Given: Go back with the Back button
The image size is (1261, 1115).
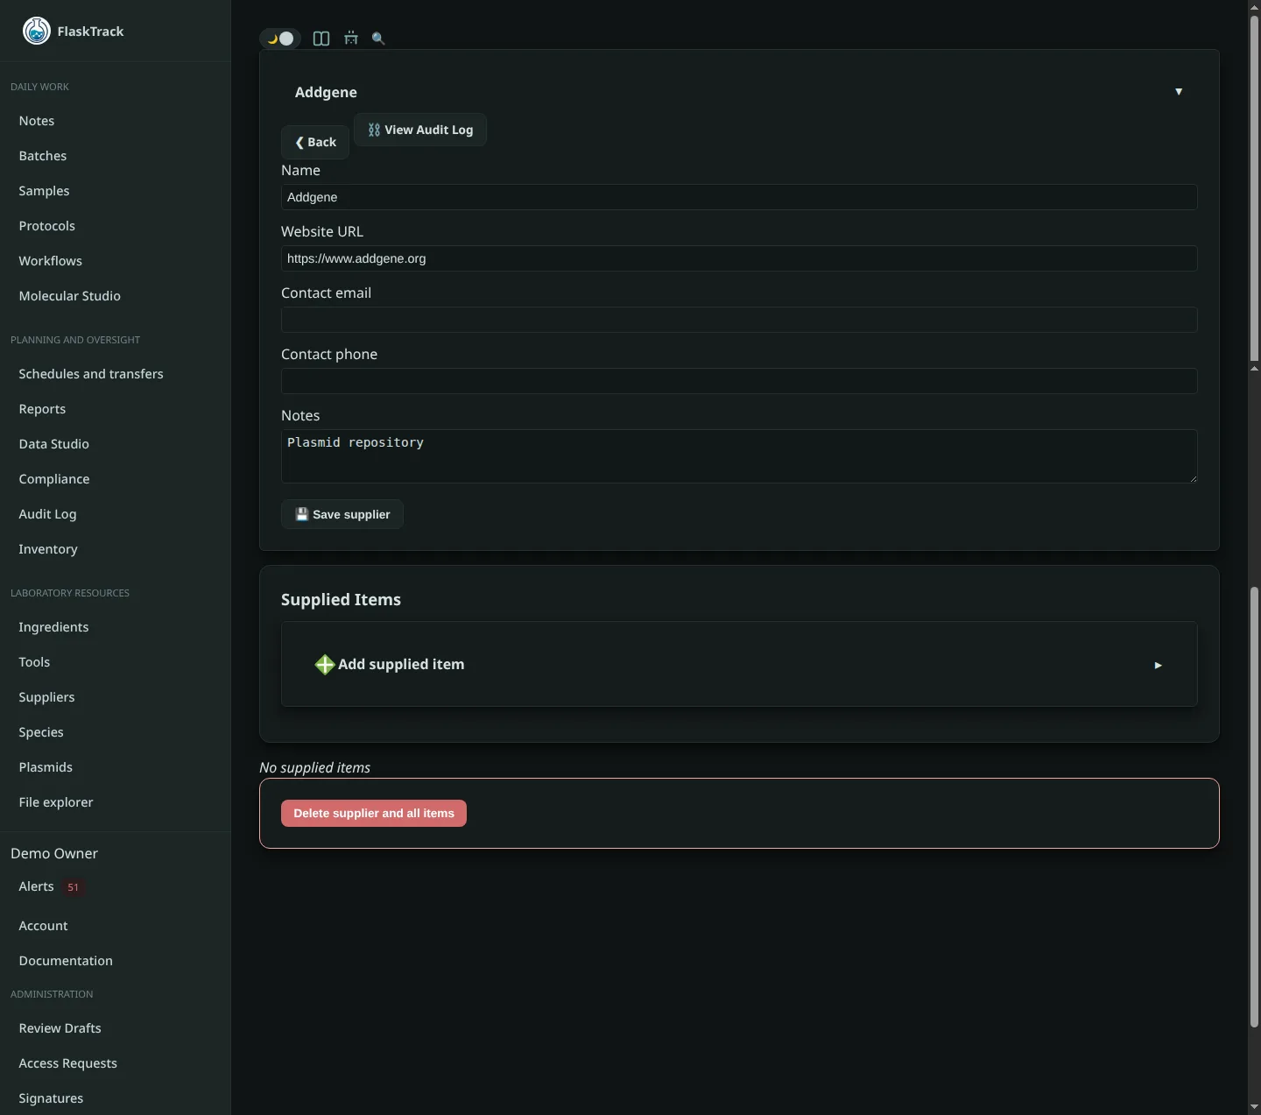Looking at the screenshot, I should (x=315, y=142).
